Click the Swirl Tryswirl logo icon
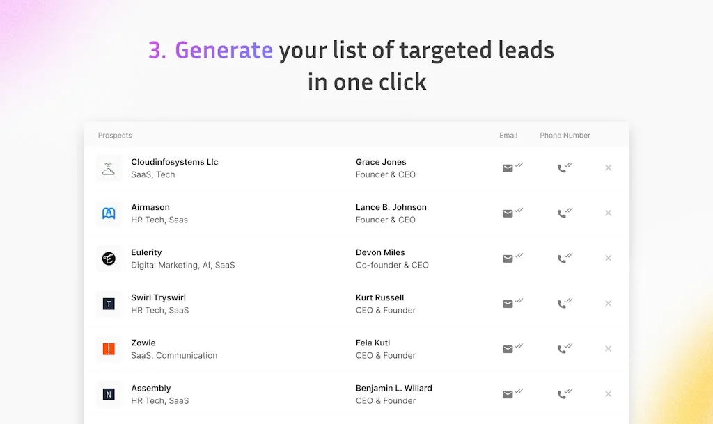 (x=109, y=304)
